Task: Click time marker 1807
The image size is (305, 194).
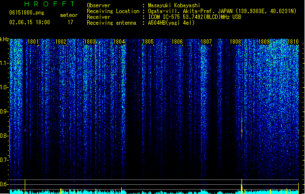Action: (x=206, y=42)
